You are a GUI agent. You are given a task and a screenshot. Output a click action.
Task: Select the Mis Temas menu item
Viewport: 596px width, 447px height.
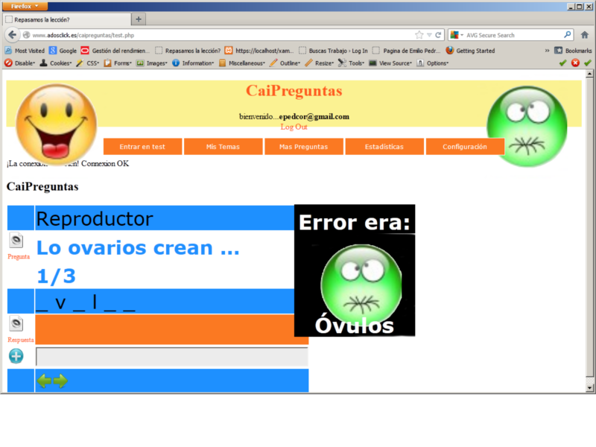(223, 147)
